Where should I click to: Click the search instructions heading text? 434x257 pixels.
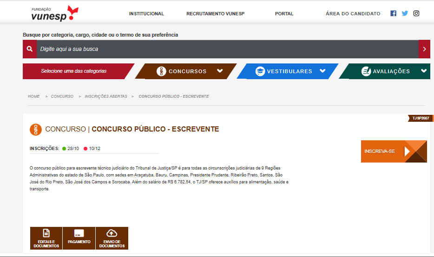100,35
